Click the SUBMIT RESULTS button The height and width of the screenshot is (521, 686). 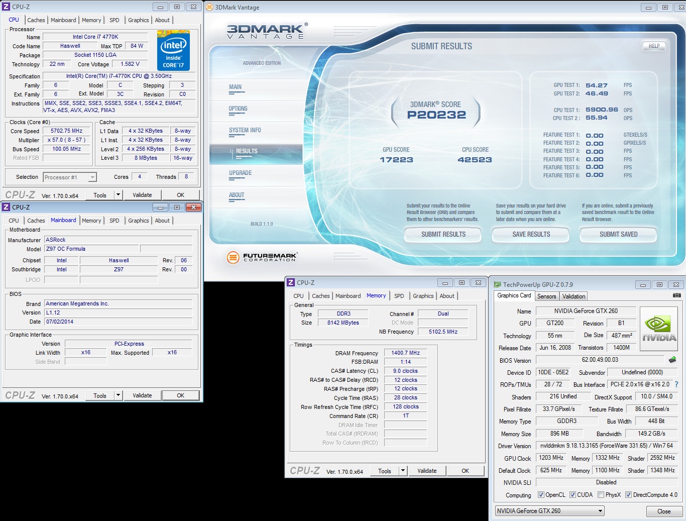(443, 234)
